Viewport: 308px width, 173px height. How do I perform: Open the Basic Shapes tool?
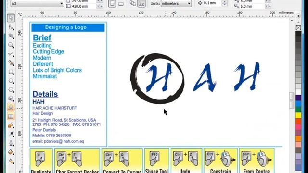coord(11,99)
